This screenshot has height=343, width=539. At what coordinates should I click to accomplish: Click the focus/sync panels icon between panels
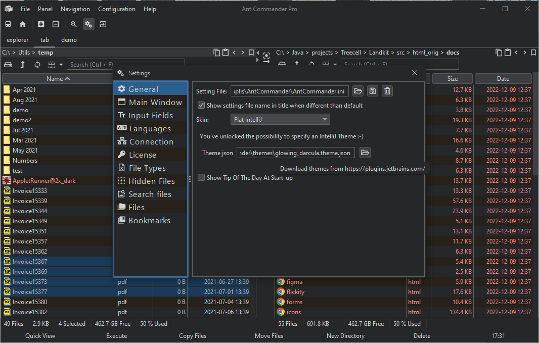pyautogui.click(x=266, y=58)
